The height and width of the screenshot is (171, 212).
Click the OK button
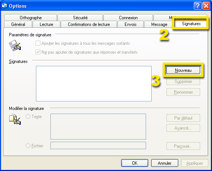[x=135, y=163]
